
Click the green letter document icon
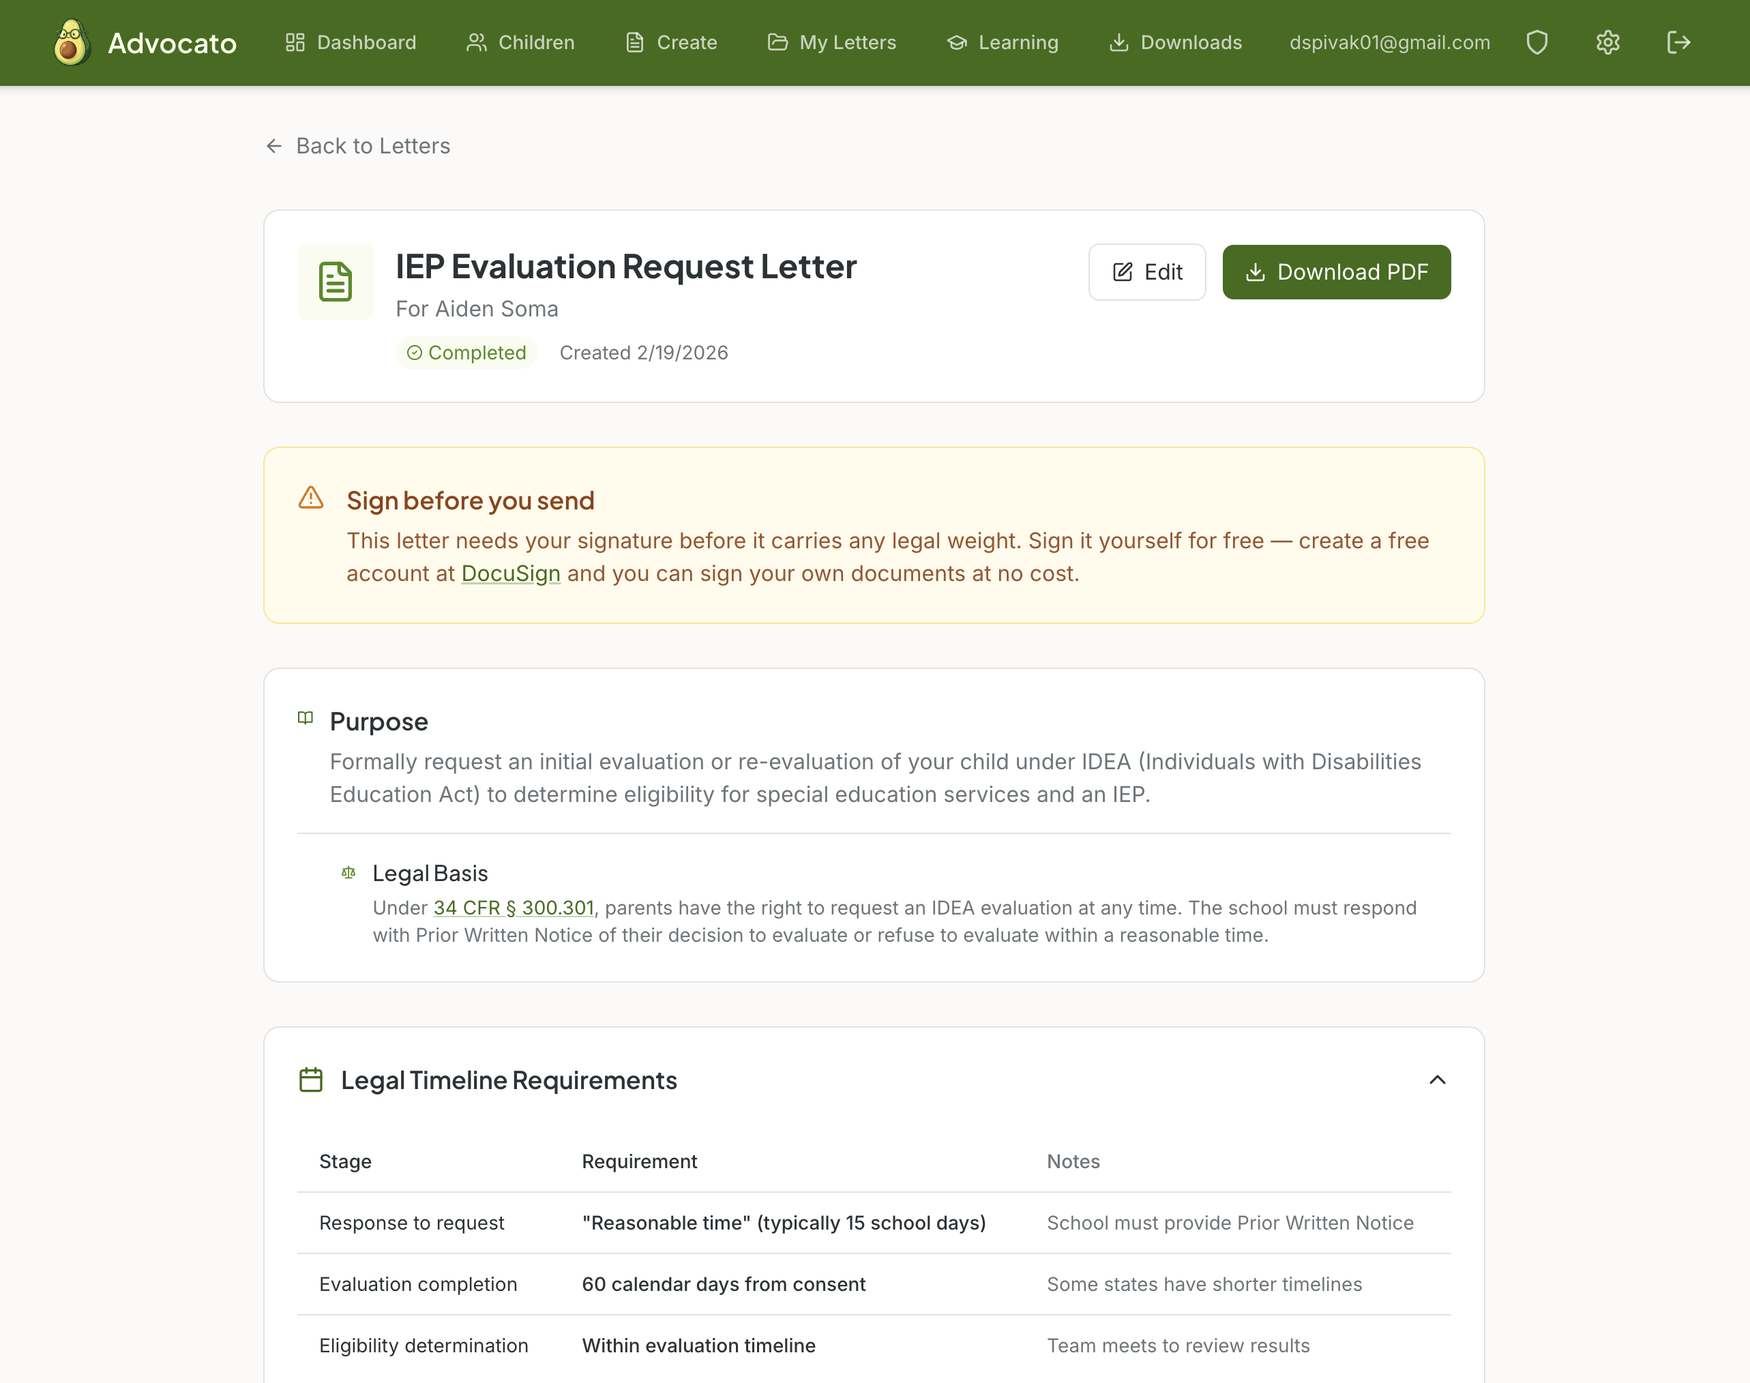pos(336,282)
